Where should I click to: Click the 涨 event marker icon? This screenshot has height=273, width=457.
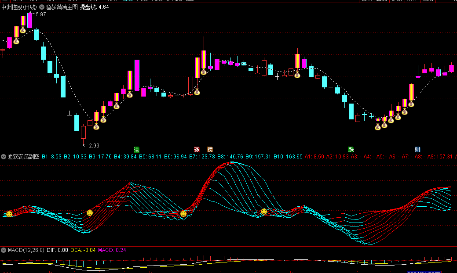tap(197, 150)
